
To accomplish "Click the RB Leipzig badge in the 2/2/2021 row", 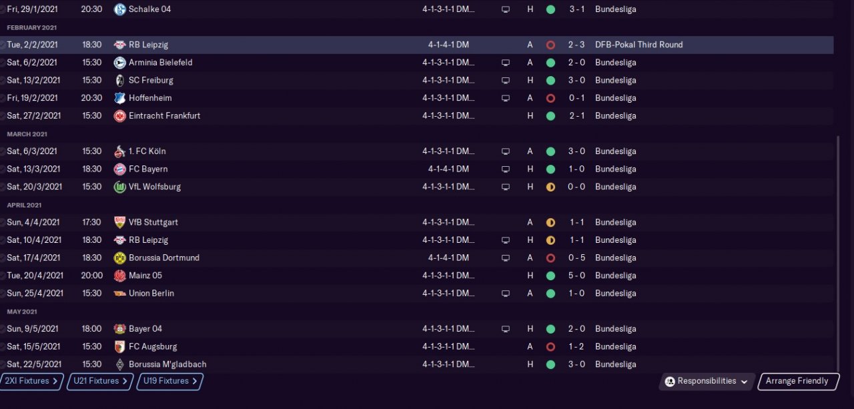I will (x=120, y=45).
